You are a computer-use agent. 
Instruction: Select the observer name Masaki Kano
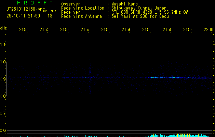[124, 4]
